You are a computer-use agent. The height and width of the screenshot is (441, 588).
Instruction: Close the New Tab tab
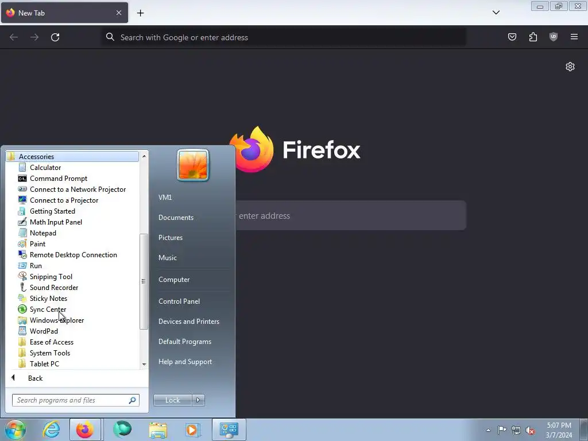119,13
